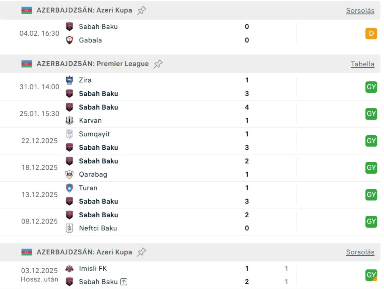
Task: Click the Neftci Baku logo
Action: click(x=70, y=228)
